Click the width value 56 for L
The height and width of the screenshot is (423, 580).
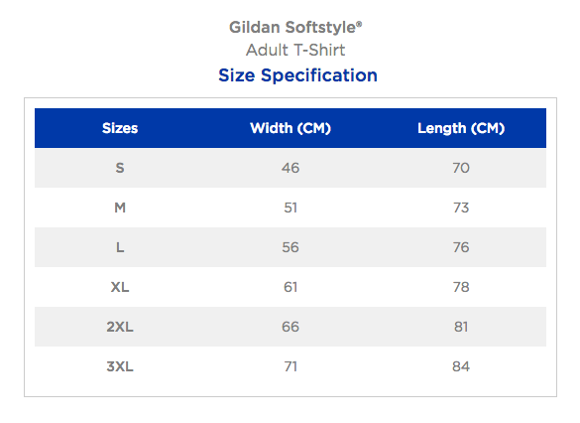(290, 247)
